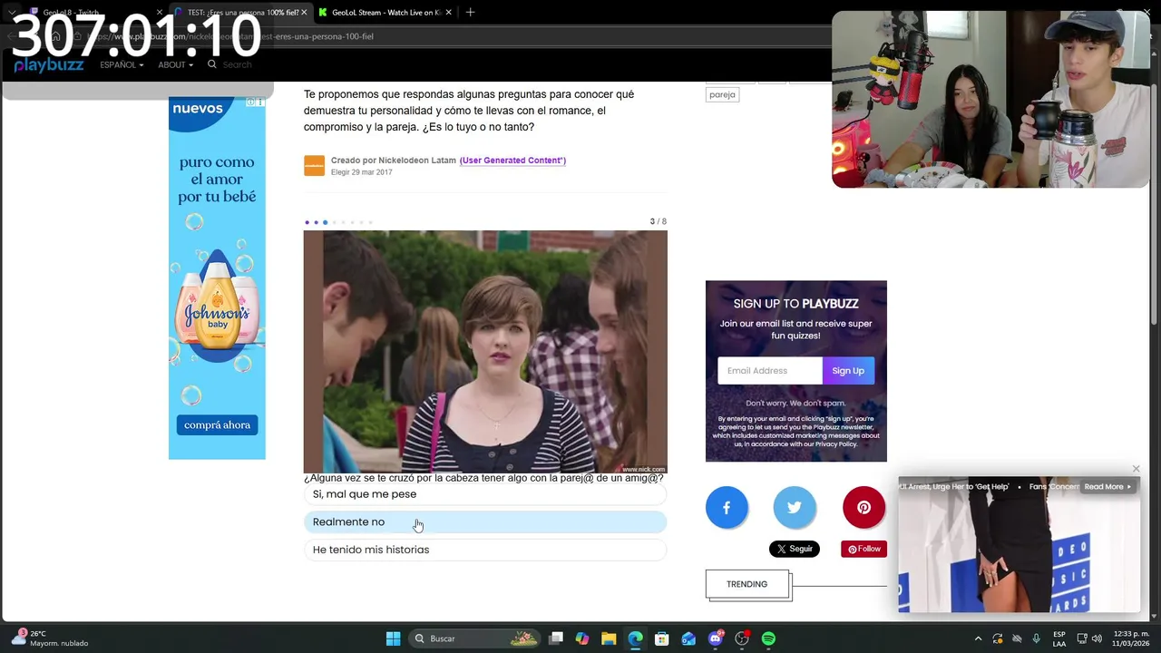The width and height of the screenshot is (1161, 653).
Task: Click the TRENDING label box
Action: click(747, 584)
